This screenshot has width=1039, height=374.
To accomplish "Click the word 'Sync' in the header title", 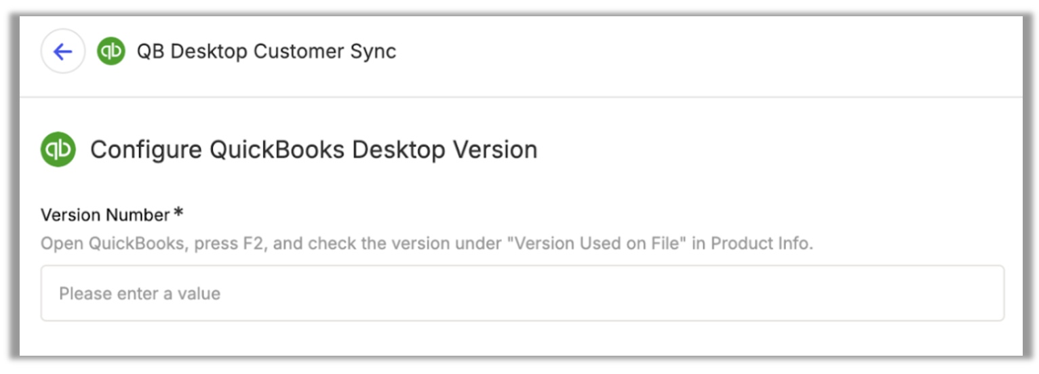I will click(x=374, y=51).
